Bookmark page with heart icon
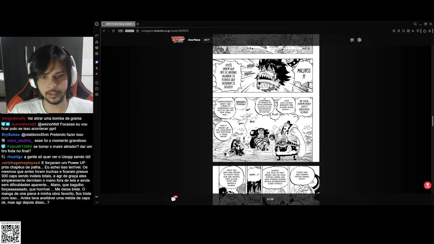This screenshot has width=434, height=244. 418,31
